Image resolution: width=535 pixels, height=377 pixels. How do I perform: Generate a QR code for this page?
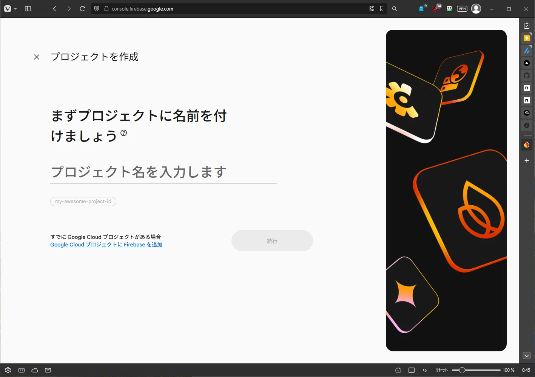372,9
